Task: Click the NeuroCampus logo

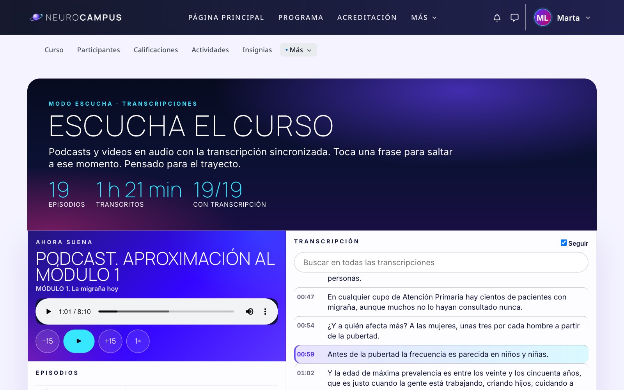Action: point(76,18)
